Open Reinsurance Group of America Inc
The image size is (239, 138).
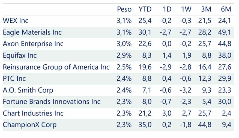(56, 67)
